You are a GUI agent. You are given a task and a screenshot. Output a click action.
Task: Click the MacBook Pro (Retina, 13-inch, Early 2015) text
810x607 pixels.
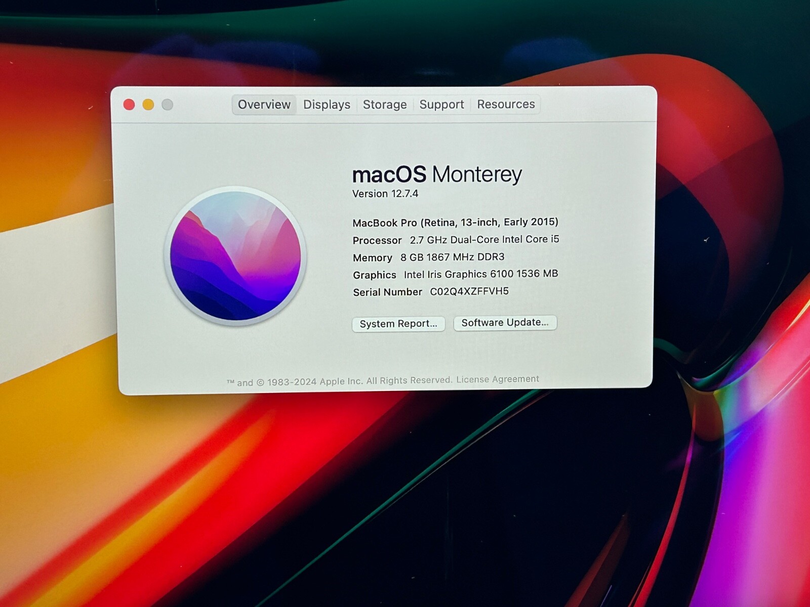click(455, 223)
